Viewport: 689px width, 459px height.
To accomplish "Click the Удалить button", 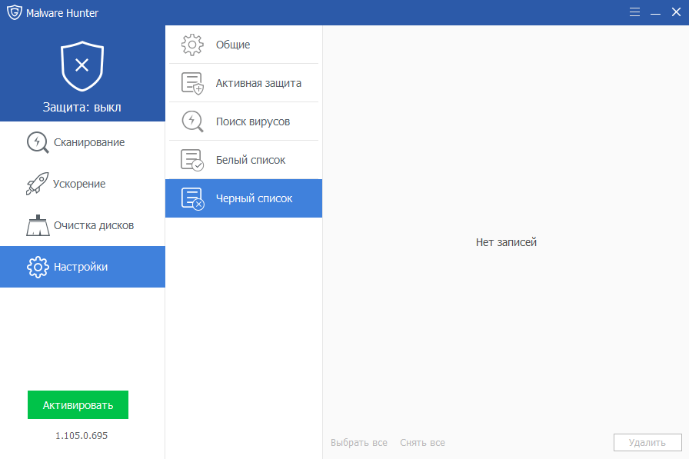I will click(x=647, y=443).
